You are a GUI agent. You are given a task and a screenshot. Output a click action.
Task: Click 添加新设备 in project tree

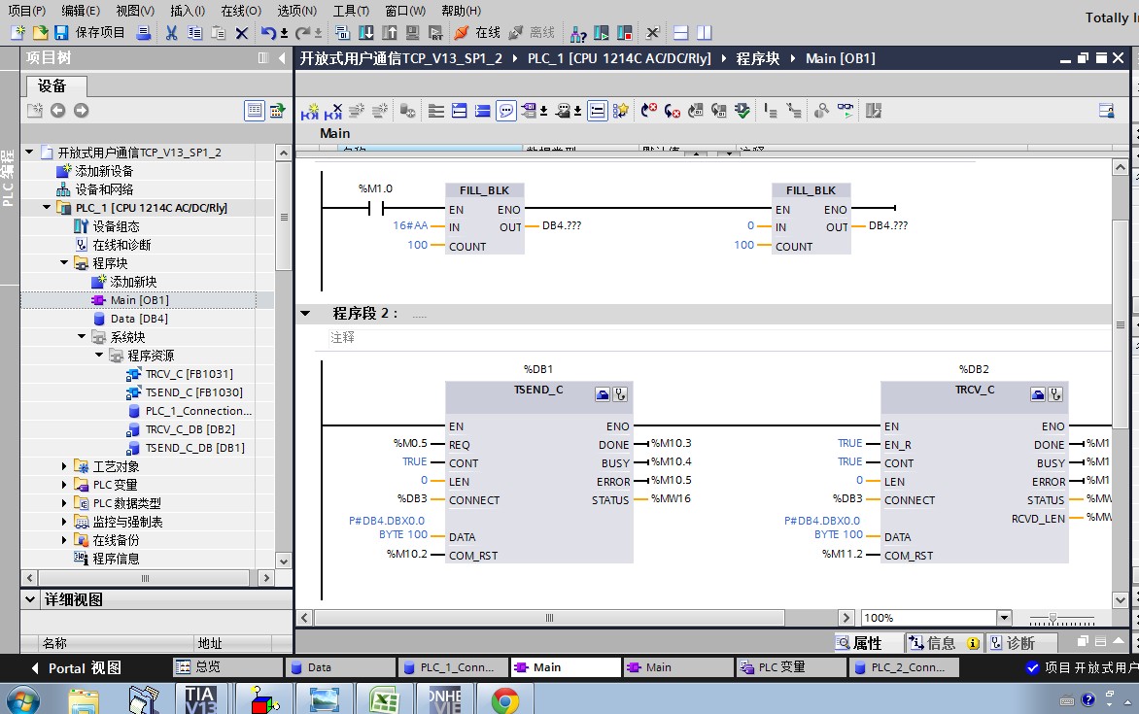(105, 171)
